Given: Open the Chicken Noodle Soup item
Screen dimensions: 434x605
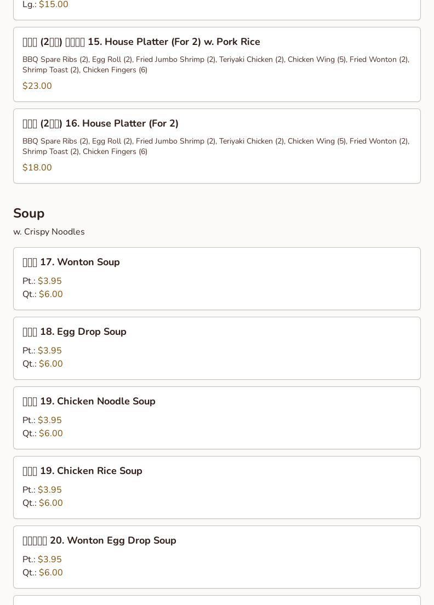Looking at the screenshot, I should [89, 401].
